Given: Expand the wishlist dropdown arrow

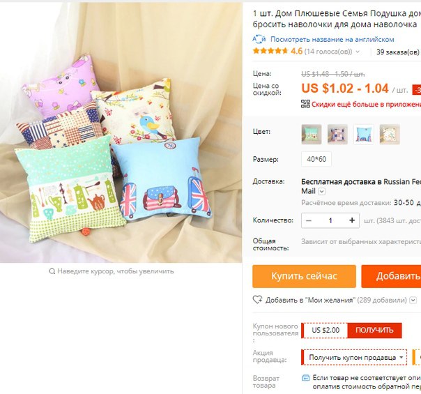Looking at the screenshot, I should point(413,300).
